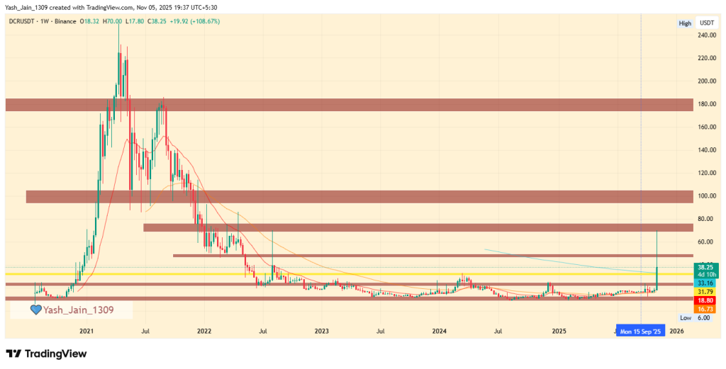Screen dimensions: 726x369
Task: Click the 2023 label on time axis
Action: (321, 331)
